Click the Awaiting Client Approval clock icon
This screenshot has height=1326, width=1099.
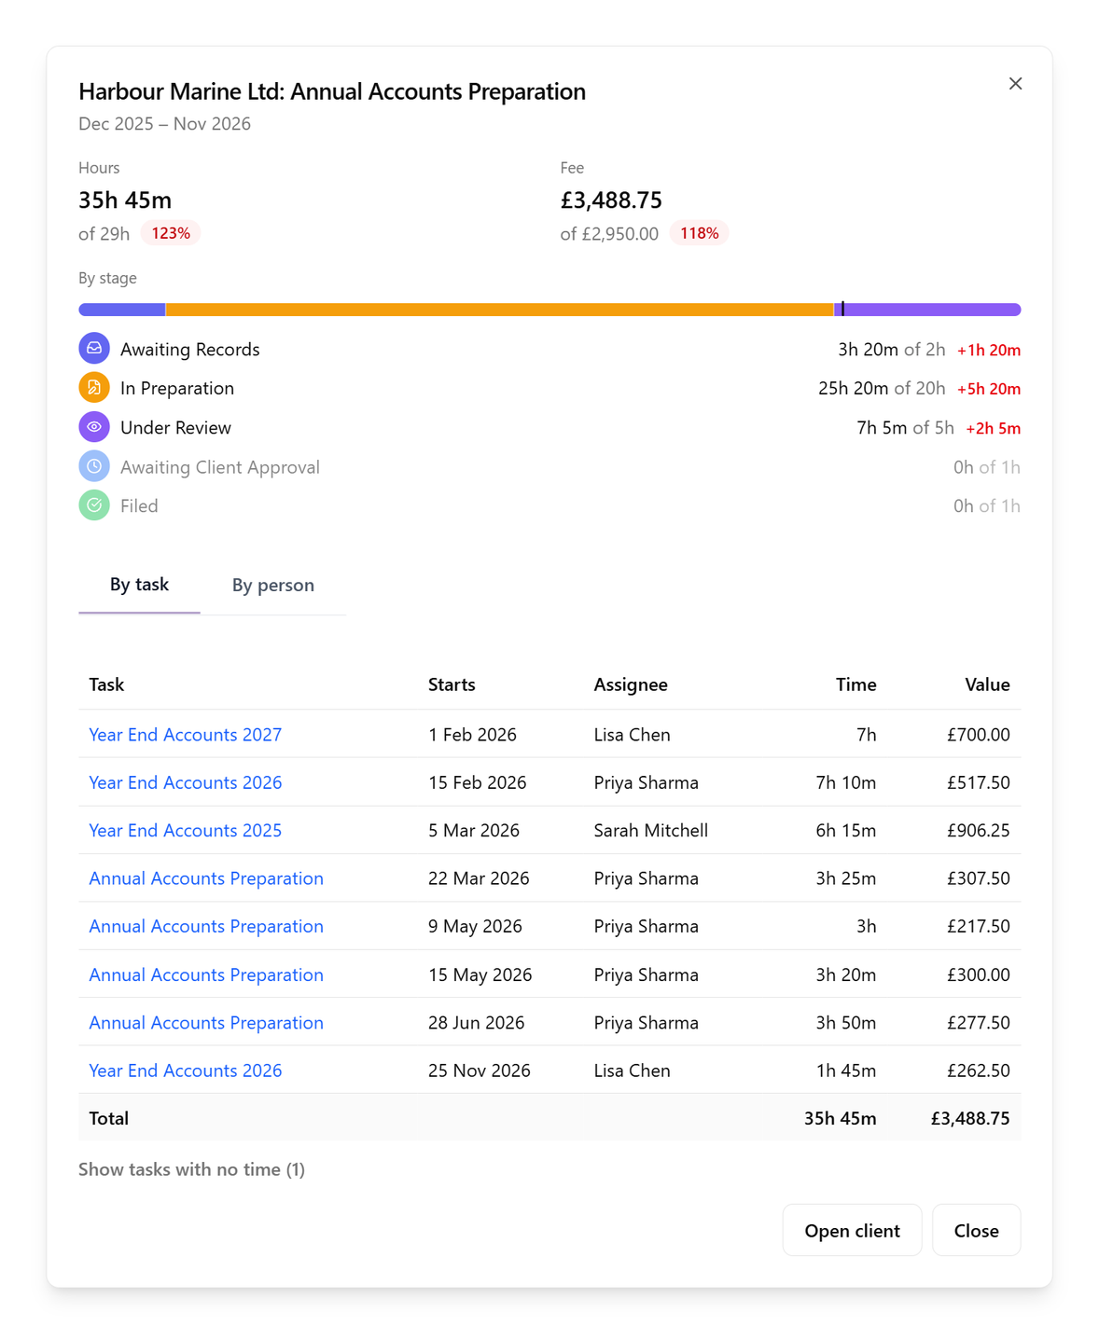click(94, 466)
